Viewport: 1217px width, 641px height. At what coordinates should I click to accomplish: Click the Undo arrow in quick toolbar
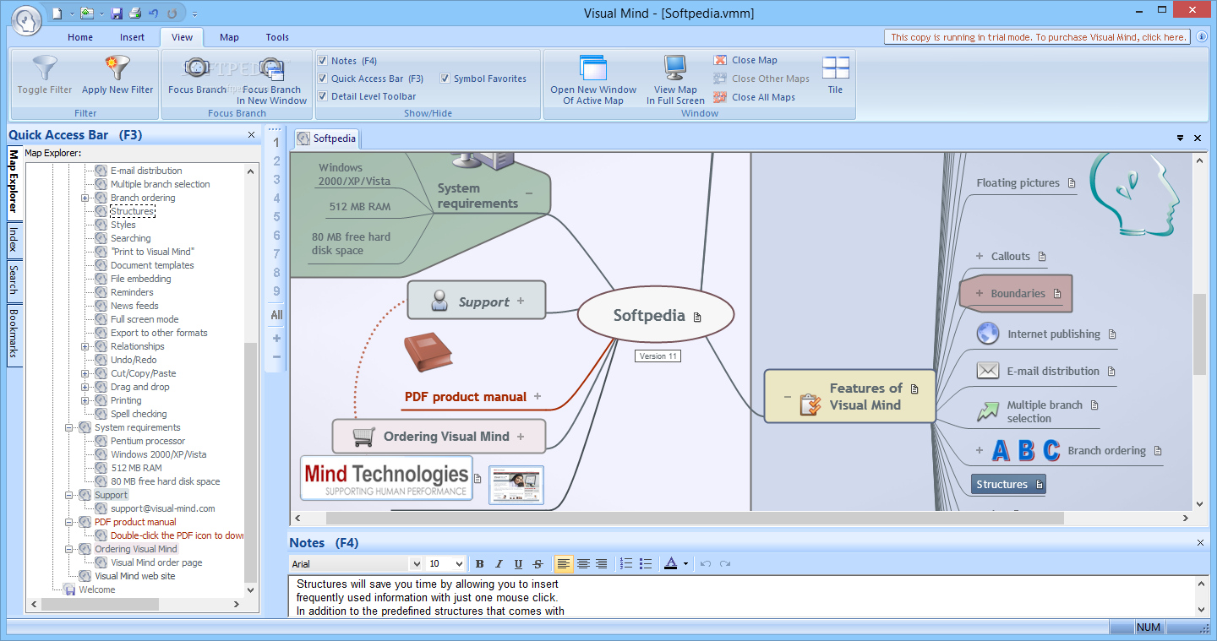(x=153, y=14)
